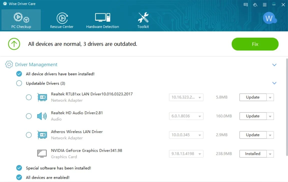
Task: Click the 'Audio' category label
Action: pyautogui.click(x=56, y=119)
